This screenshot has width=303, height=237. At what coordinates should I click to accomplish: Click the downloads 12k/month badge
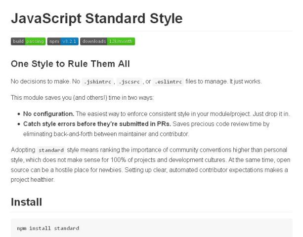point(107,41)
